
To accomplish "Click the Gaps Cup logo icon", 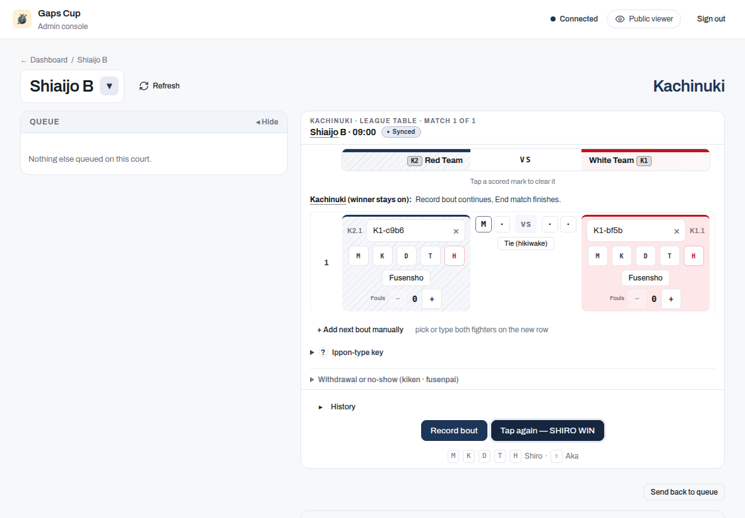I will 22,19.
